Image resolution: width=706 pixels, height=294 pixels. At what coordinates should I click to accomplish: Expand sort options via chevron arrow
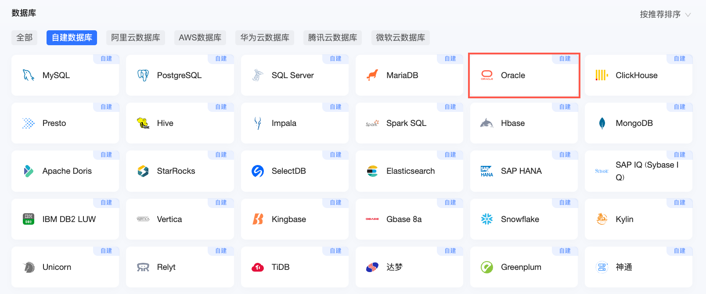pos(688,15)
